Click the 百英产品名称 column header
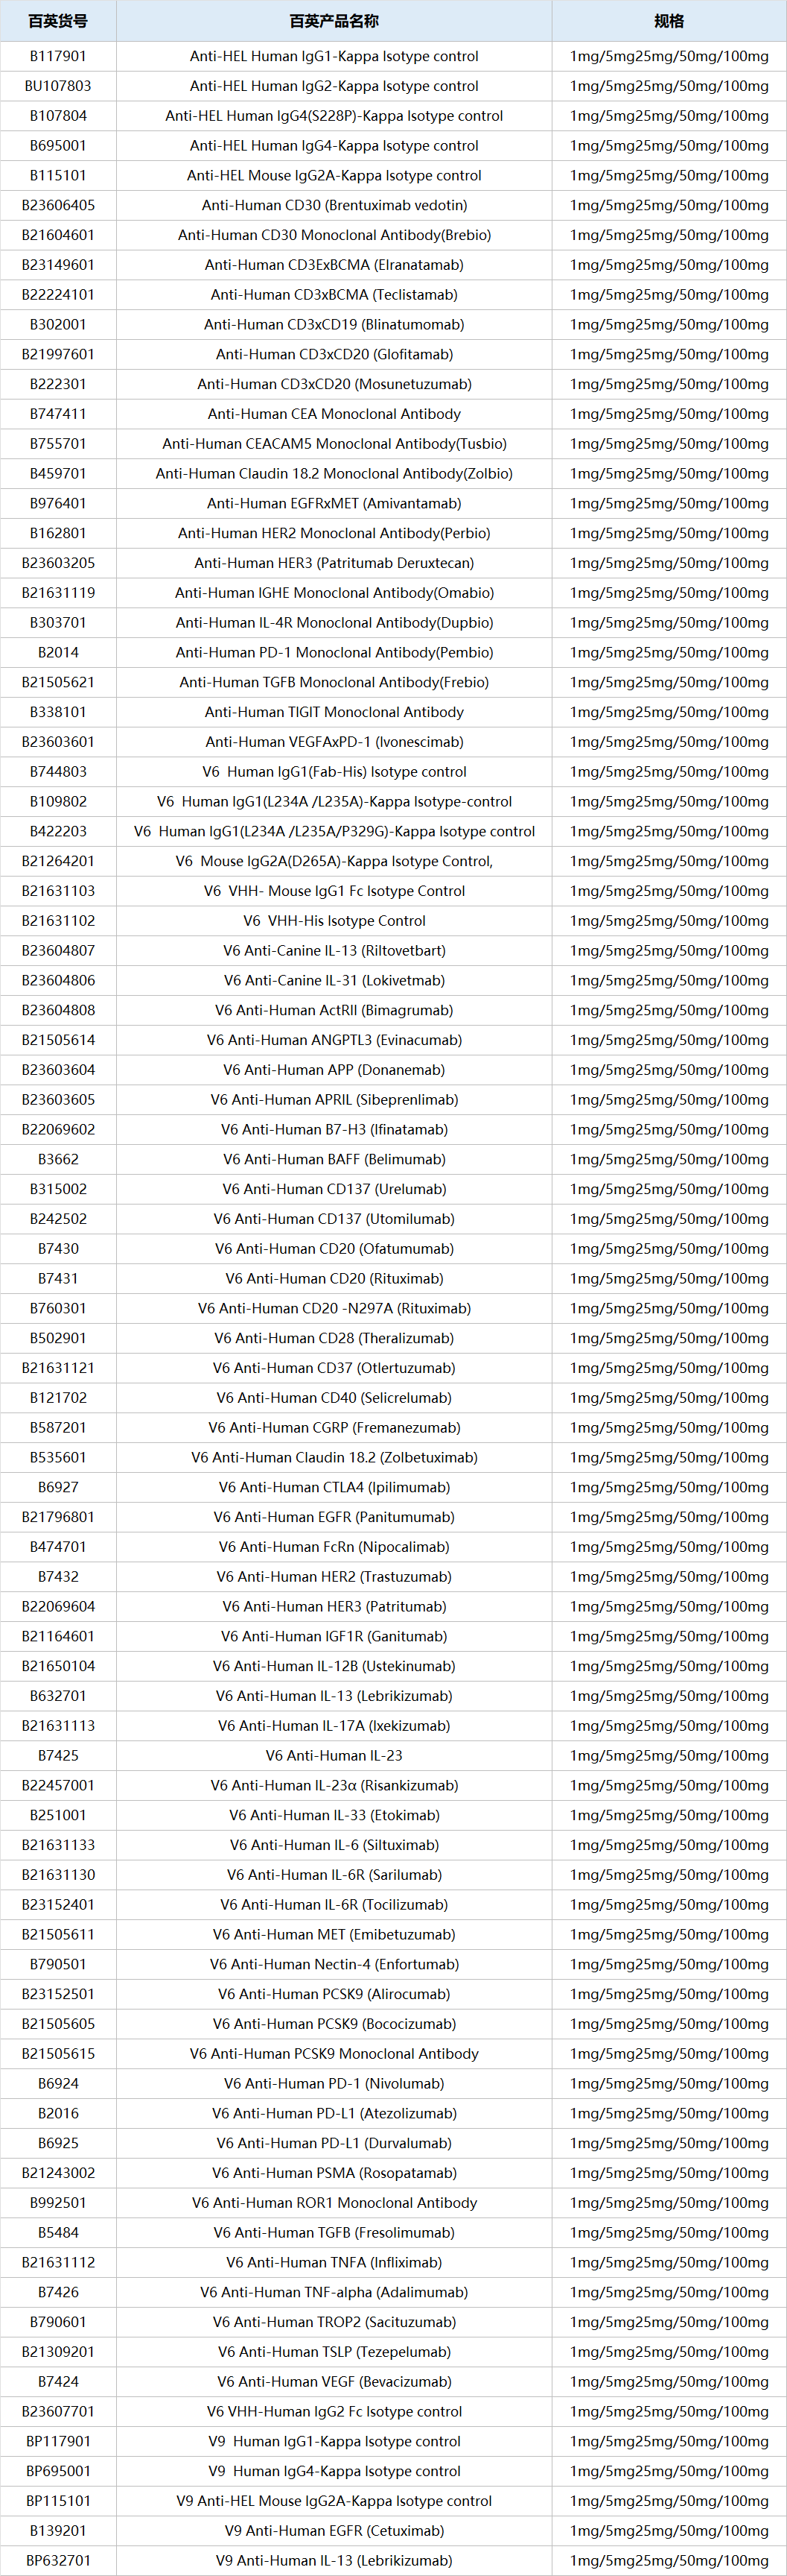The height and width of the screenshot is (2576, 787). tap(334, 21)
